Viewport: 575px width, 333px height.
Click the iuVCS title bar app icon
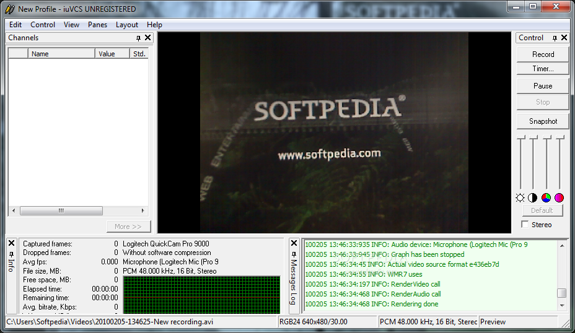[10, 9]
